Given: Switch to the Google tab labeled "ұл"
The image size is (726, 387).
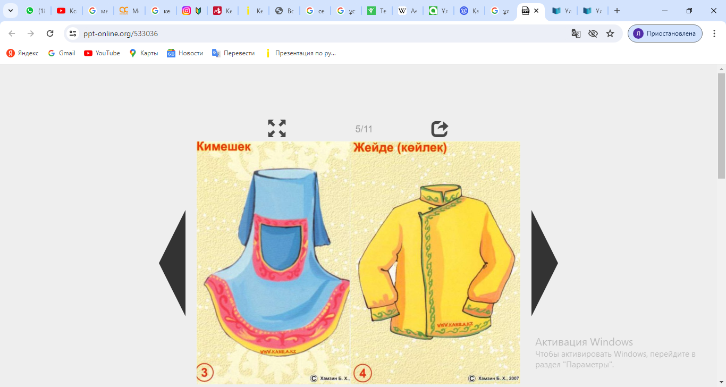Looking at the screenshot, I should click(500, 11).
